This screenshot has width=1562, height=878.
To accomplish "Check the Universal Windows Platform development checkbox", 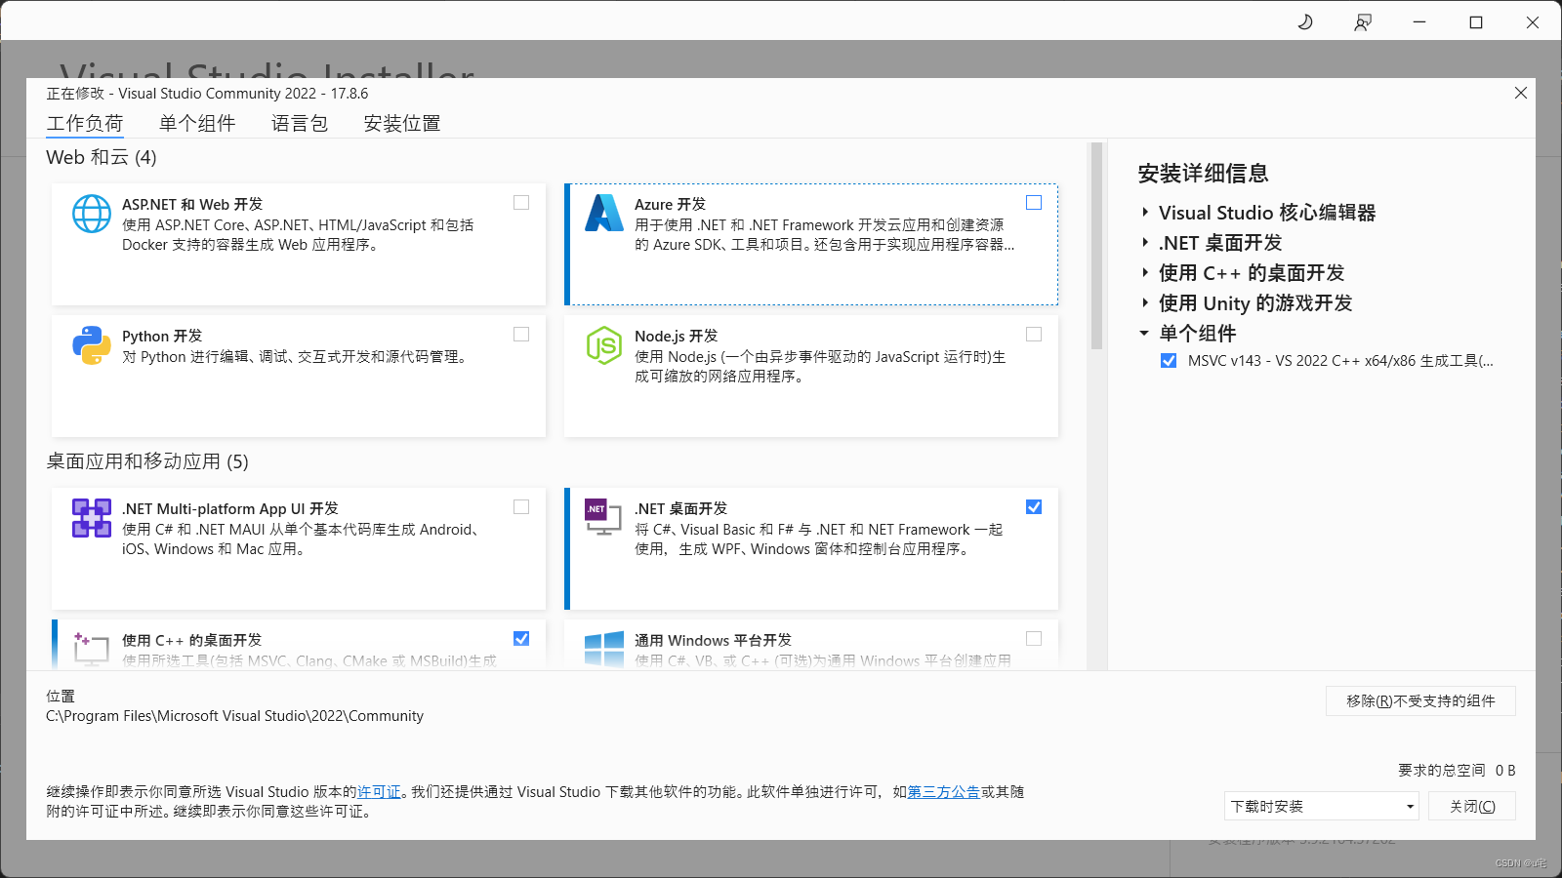I will (1034, 639).
